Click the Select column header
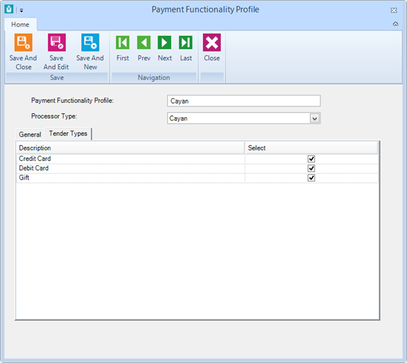 point(312,148)
